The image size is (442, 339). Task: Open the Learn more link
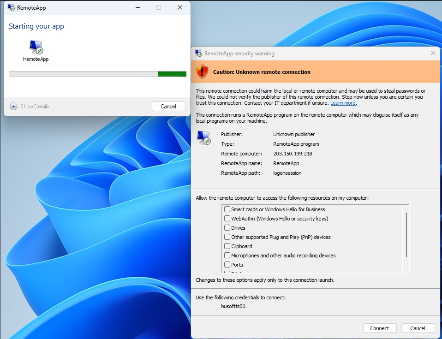pos(343,103)
